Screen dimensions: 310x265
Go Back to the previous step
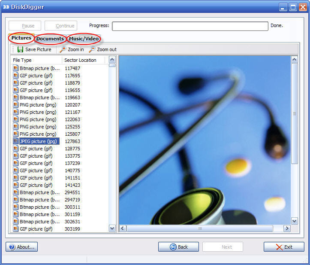(x=178, y=247)
